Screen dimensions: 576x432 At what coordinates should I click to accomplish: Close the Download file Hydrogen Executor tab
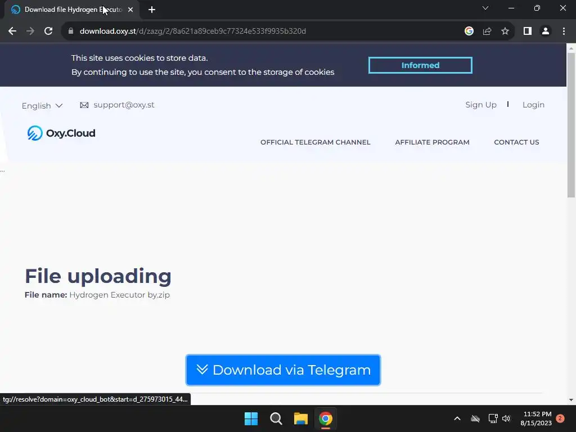[x=130, y=10]
